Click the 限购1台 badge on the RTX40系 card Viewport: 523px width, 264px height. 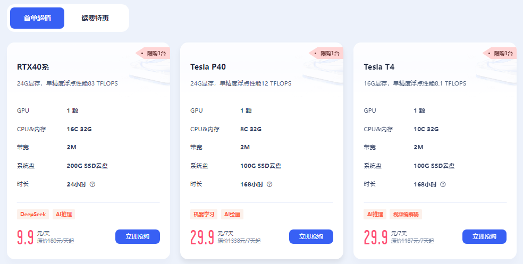(x=153, y=53)
